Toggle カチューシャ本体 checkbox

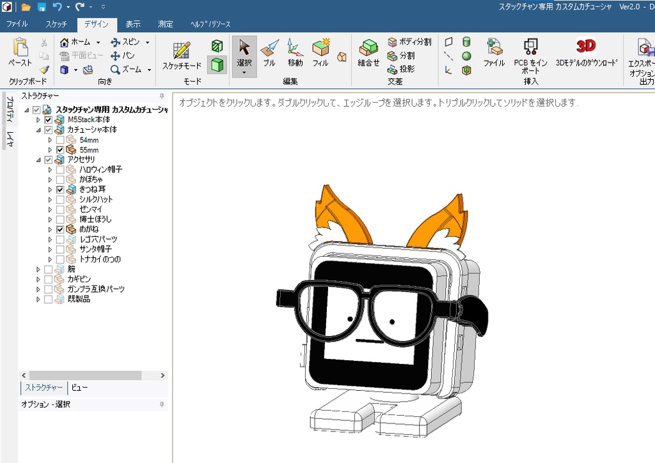click(48, 130)
